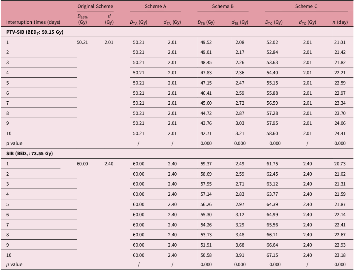Select the cell with value 59.37
The image size is (354, 270).
pyautogui.click(x=206, y=164)
